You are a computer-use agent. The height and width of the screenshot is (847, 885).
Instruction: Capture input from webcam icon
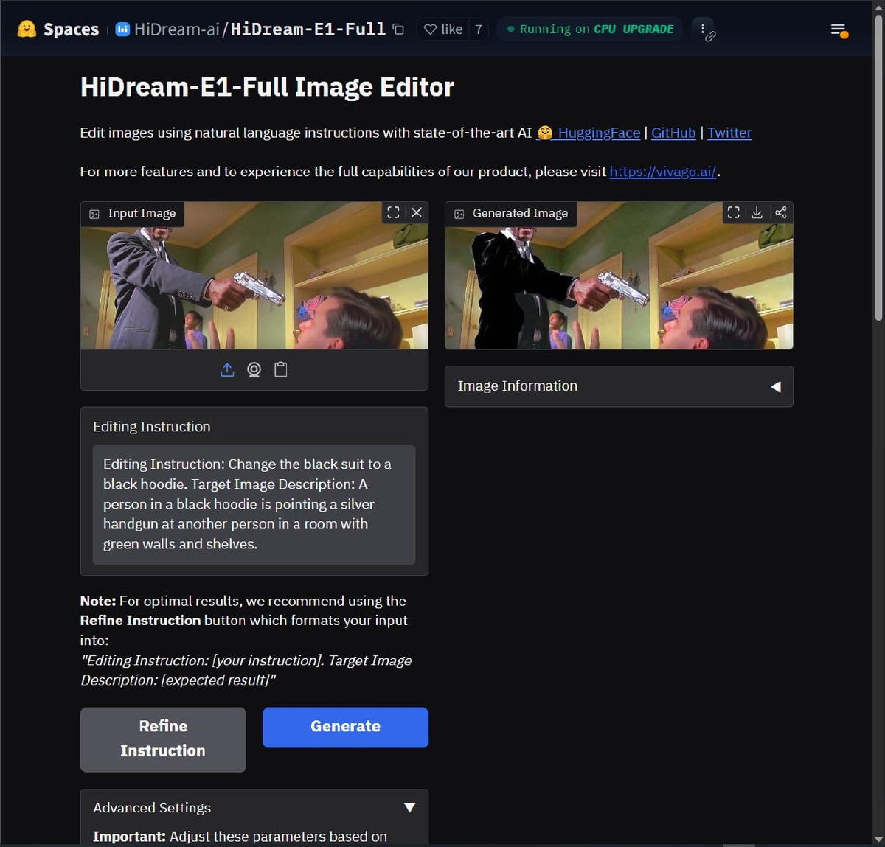point(254,369)
